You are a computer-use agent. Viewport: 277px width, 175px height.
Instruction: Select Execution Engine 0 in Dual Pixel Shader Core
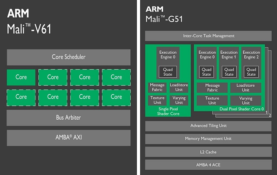pyautogui.click(x=207, y=63)
